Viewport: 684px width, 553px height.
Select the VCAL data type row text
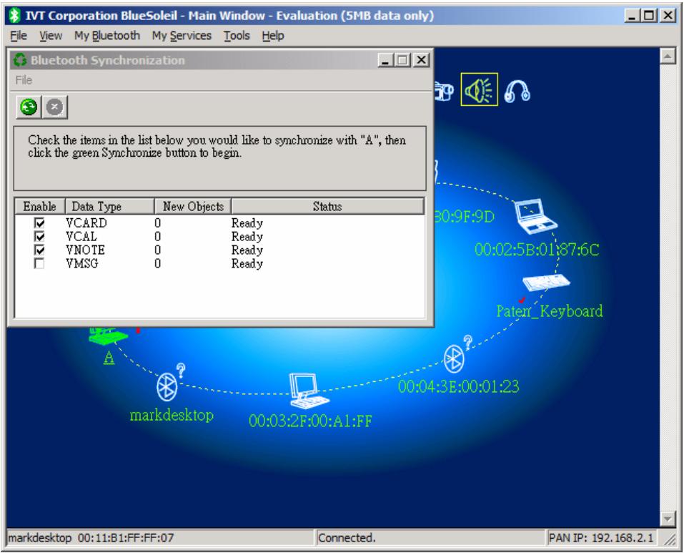click(81, 237)
